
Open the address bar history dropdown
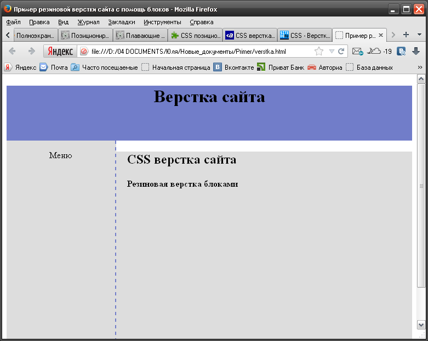[332, 51]
